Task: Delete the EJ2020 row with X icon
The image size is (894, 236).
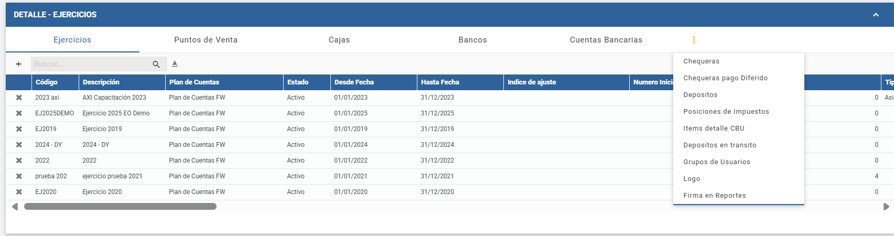Action: (19, 192)
